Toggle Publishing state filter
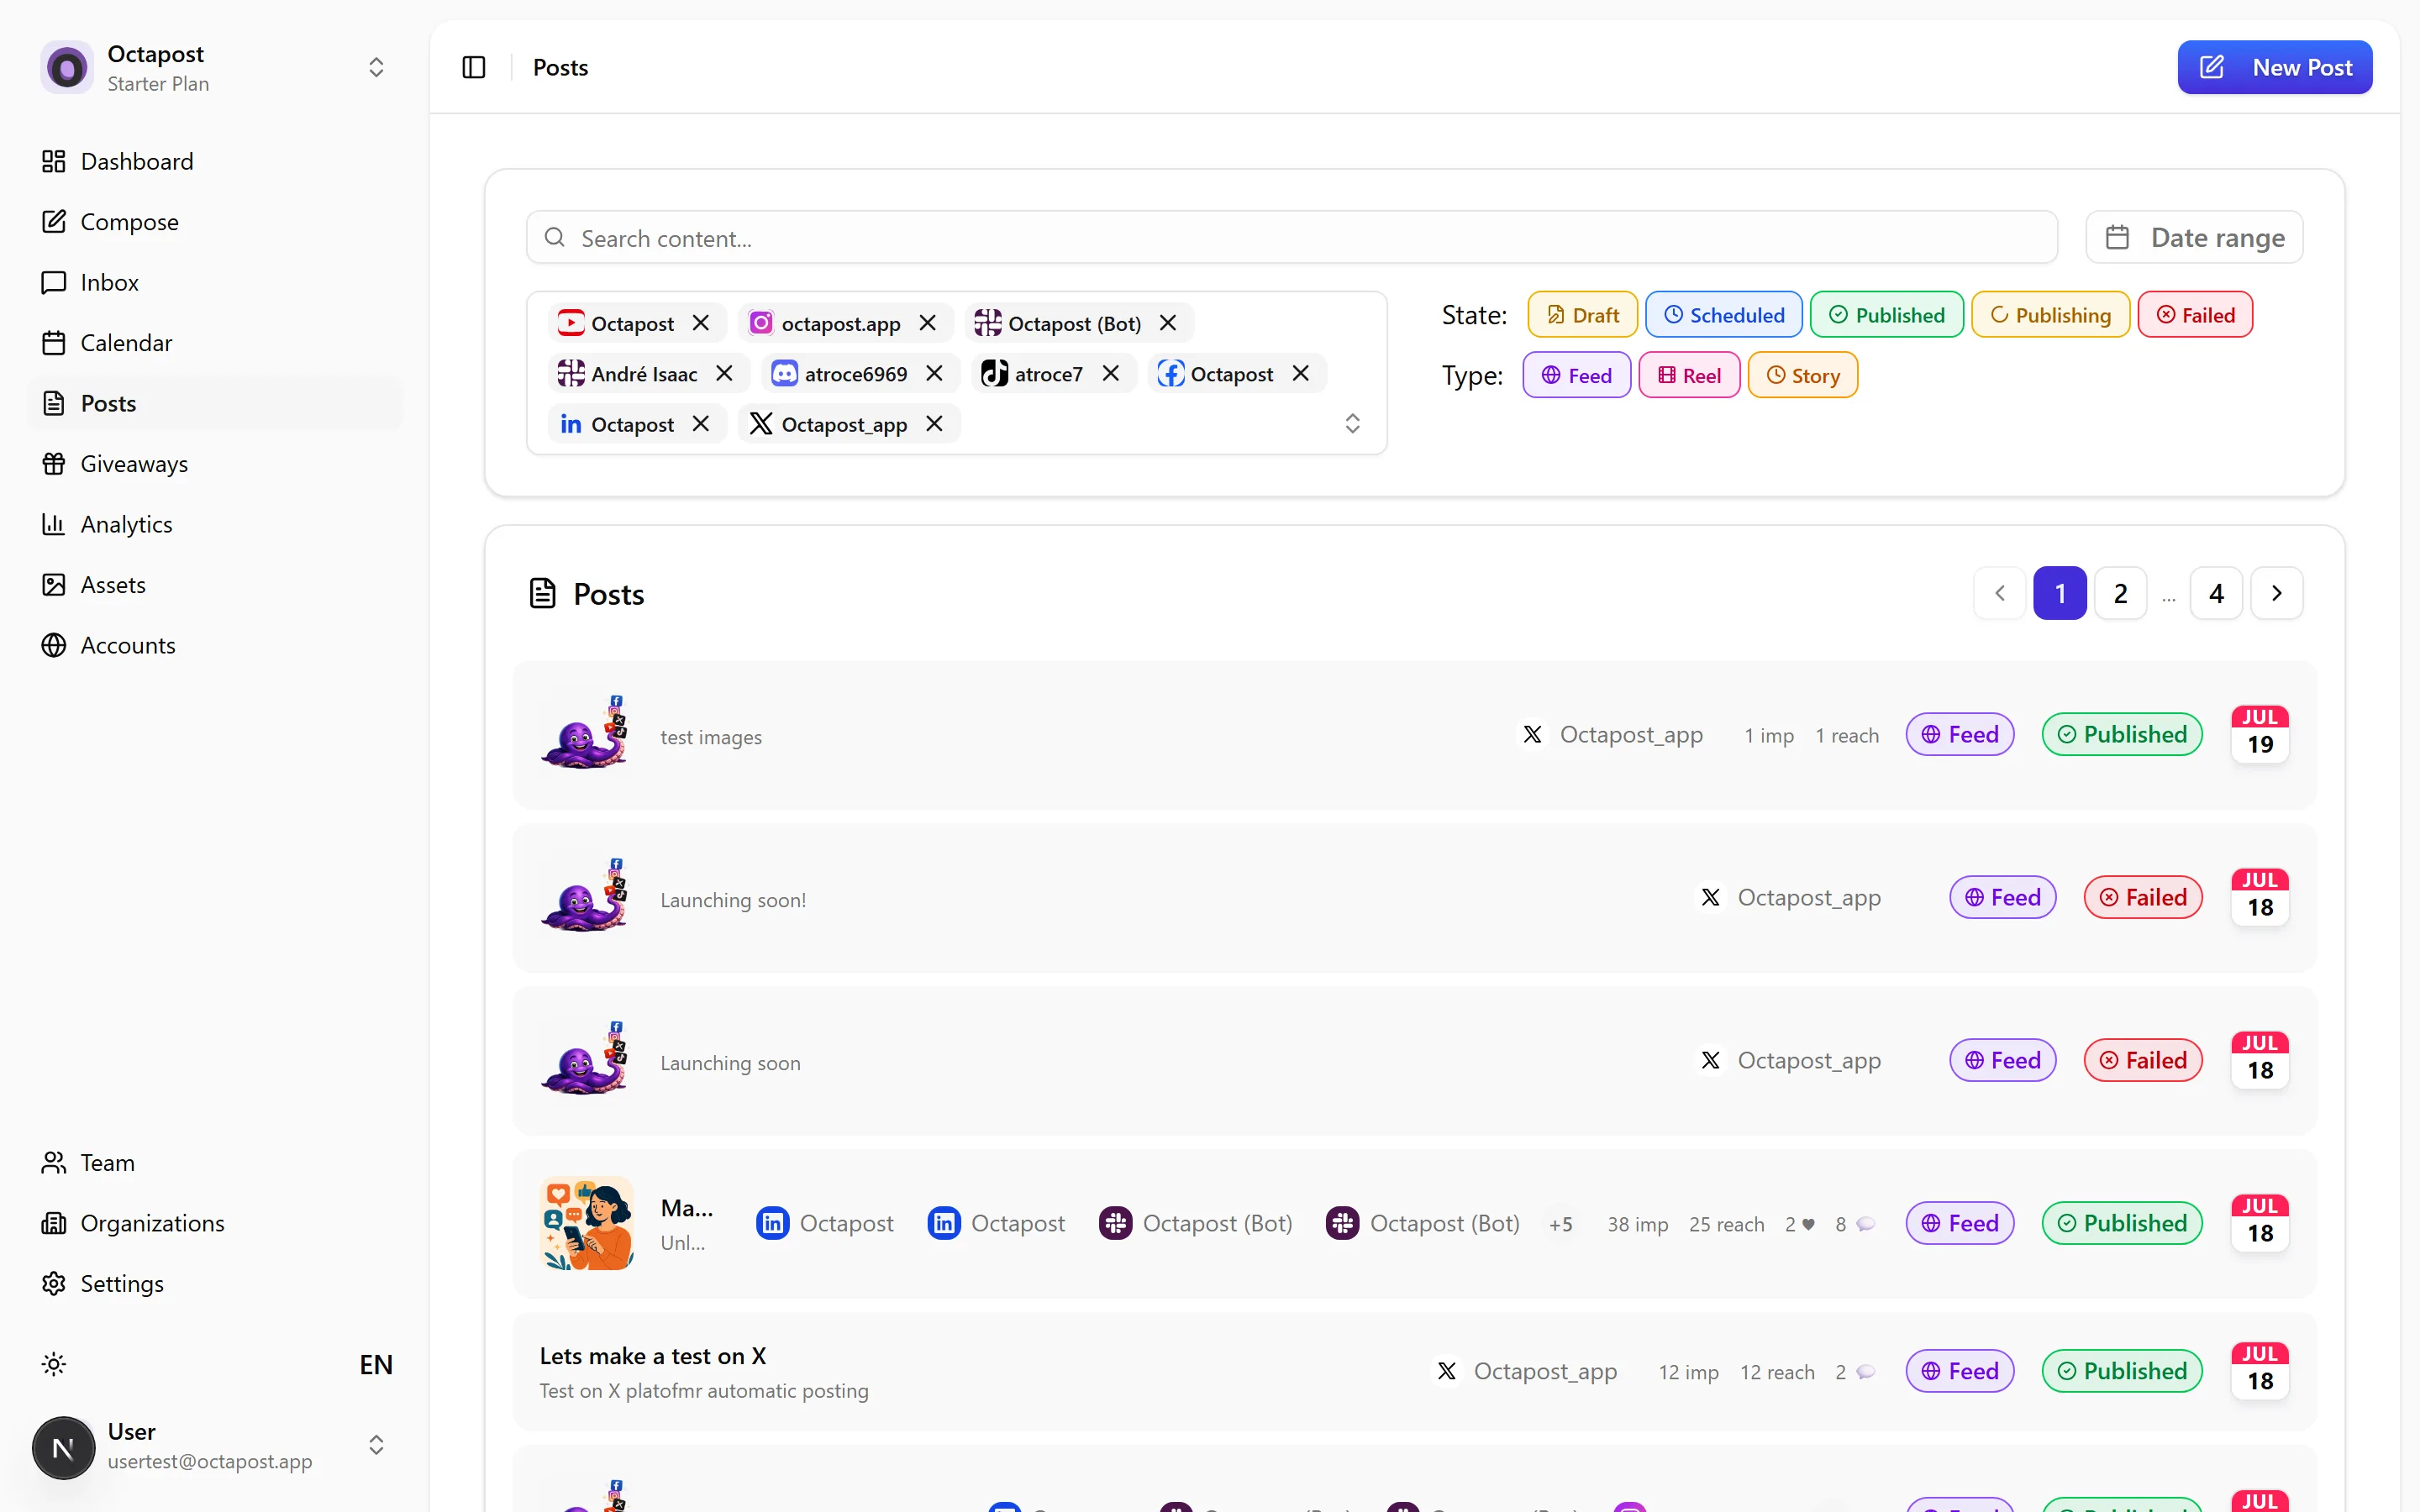Image resolution: width=2420 pixels, height=1512 pixels. 2050,315
